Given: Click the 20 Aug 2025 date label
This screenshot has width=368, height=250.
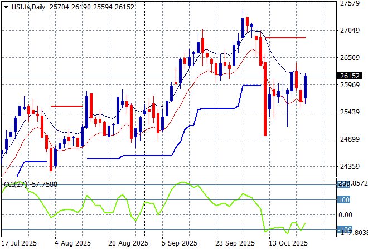Looking at the screenshot, I should (128, 243).
